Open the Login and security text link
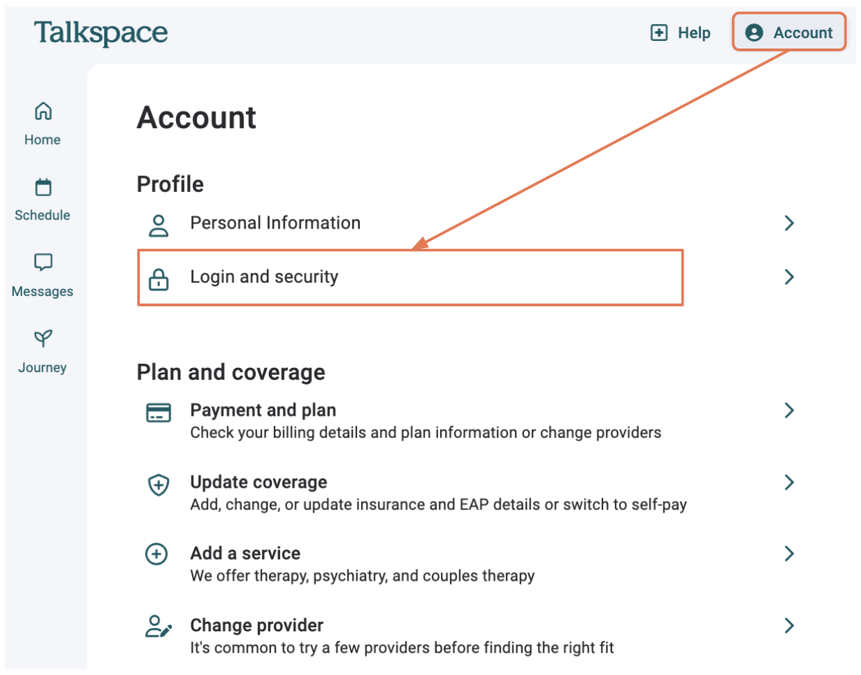 [x=264, y=277]
